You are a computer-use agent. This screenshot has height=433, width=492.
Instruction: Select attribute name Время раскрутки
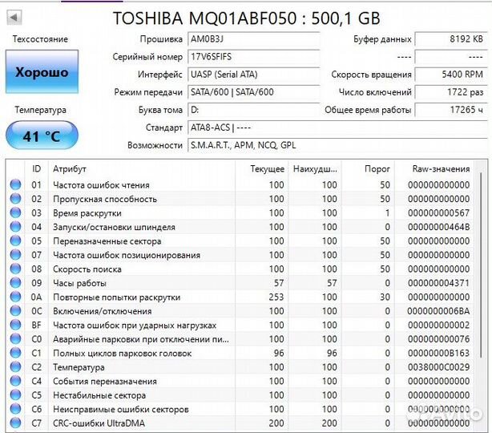point(87,213)
